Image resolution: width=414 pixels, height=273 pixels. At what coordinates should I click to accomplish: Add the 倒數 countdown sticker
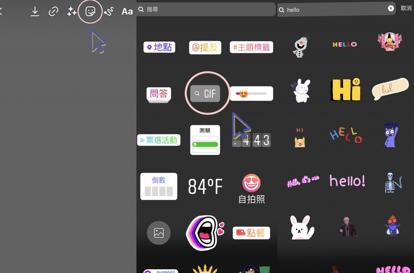click(159, 187)
